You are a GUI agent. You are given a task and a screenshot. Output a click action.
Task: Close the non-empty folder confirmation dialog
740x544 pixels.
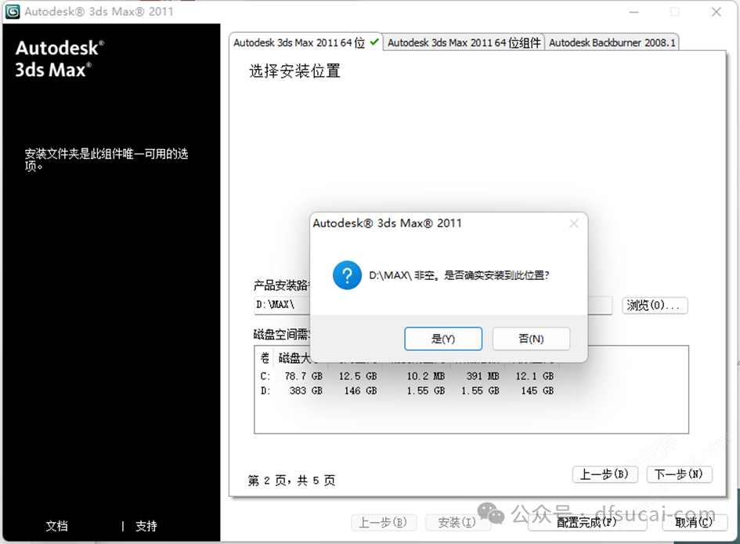[574, 223]
